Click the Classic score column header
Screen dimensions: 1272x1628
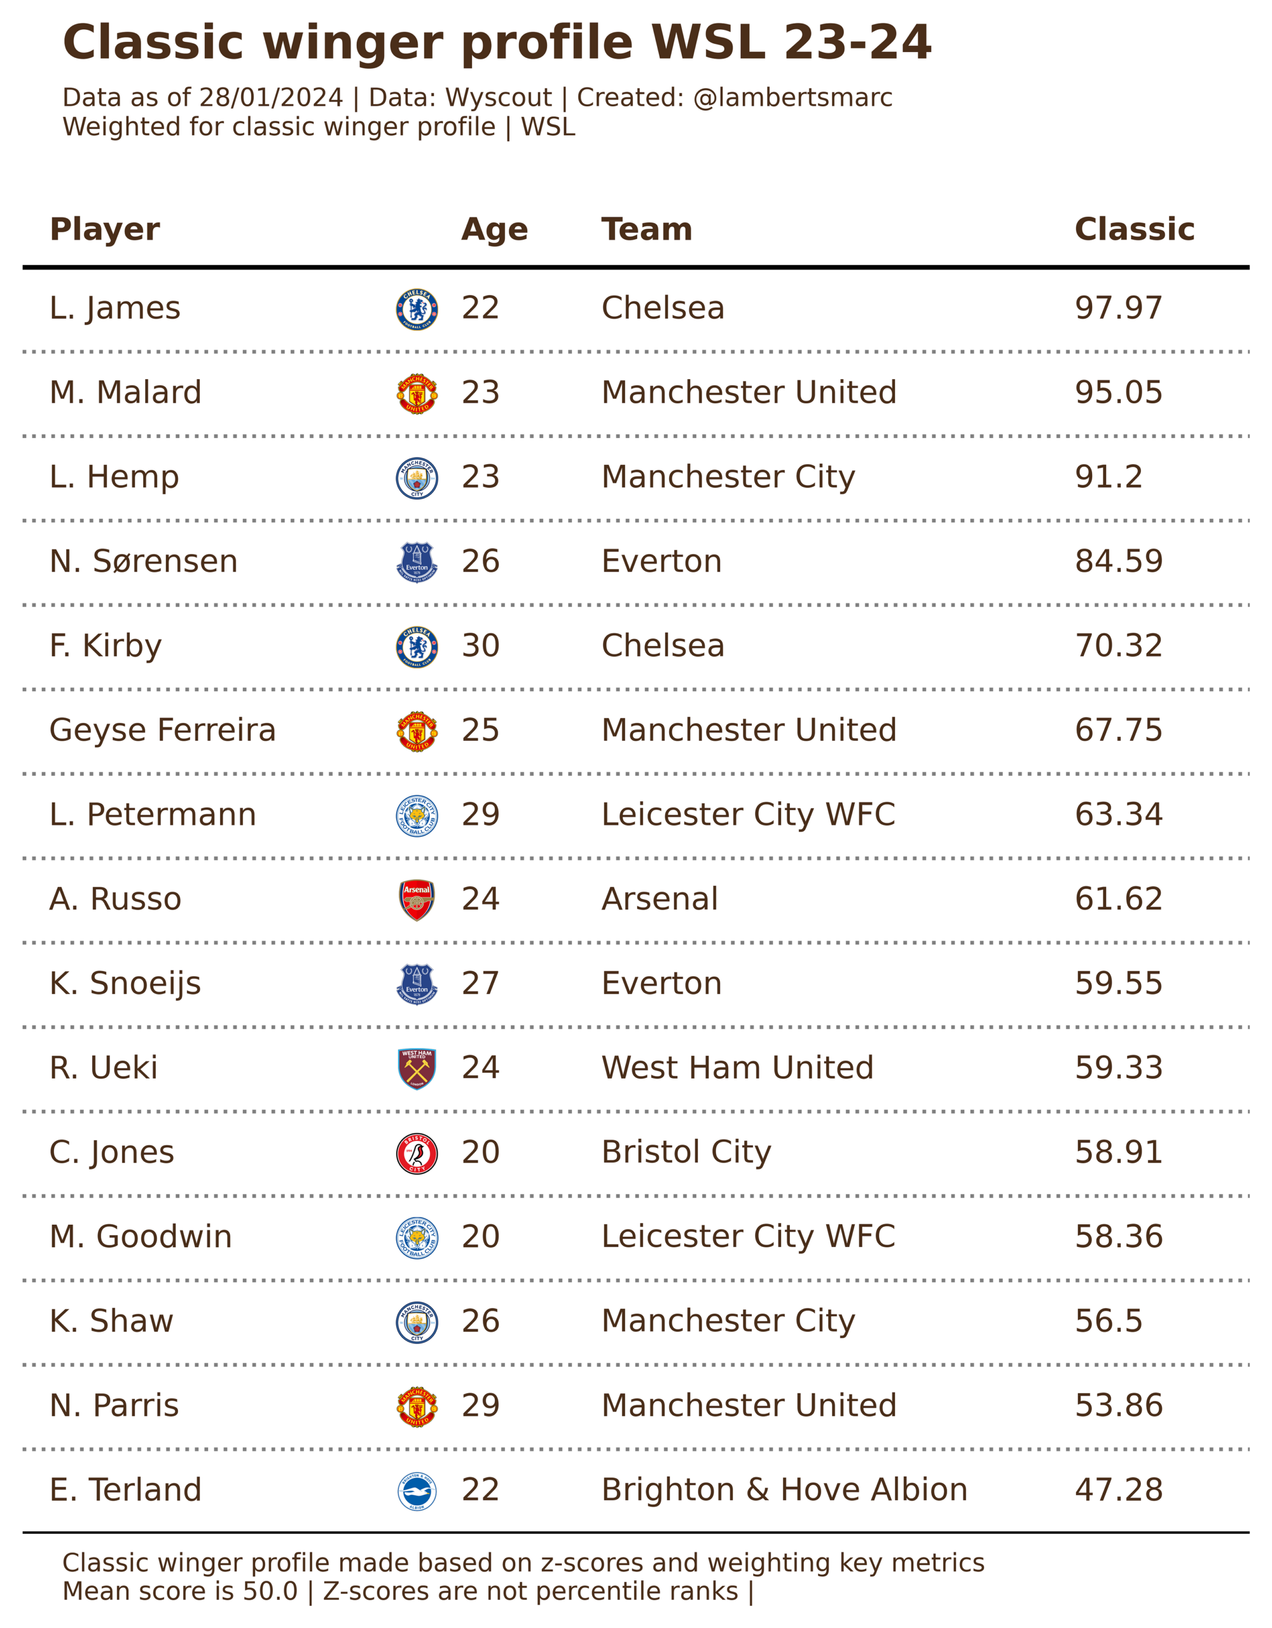pyautogui.click(x=1134, y=229)
